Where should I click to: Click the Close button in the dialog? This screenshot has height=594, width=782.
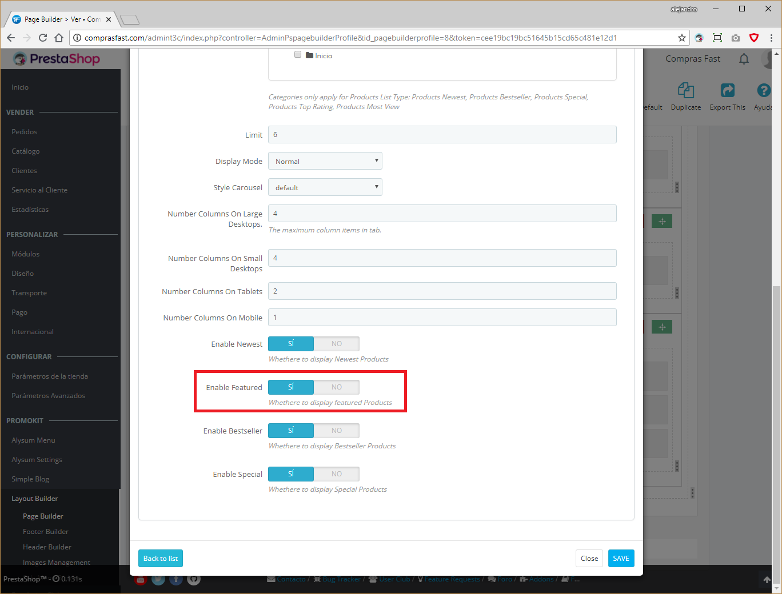click(x=589, y=559)
